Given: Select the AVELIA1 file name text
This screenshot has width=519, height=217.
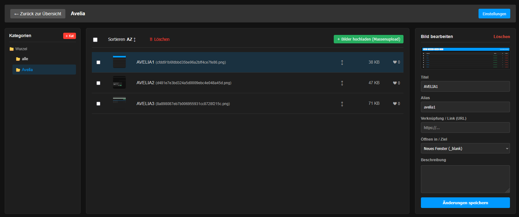Looking at the screenshot, I should [x=191, y=62].
